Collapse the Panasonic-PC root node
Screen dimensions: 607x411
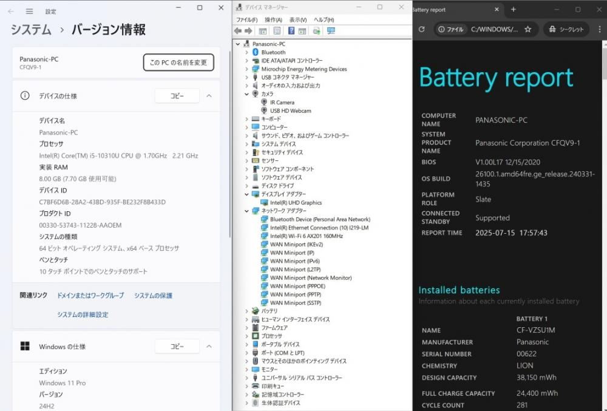(238, 44)
